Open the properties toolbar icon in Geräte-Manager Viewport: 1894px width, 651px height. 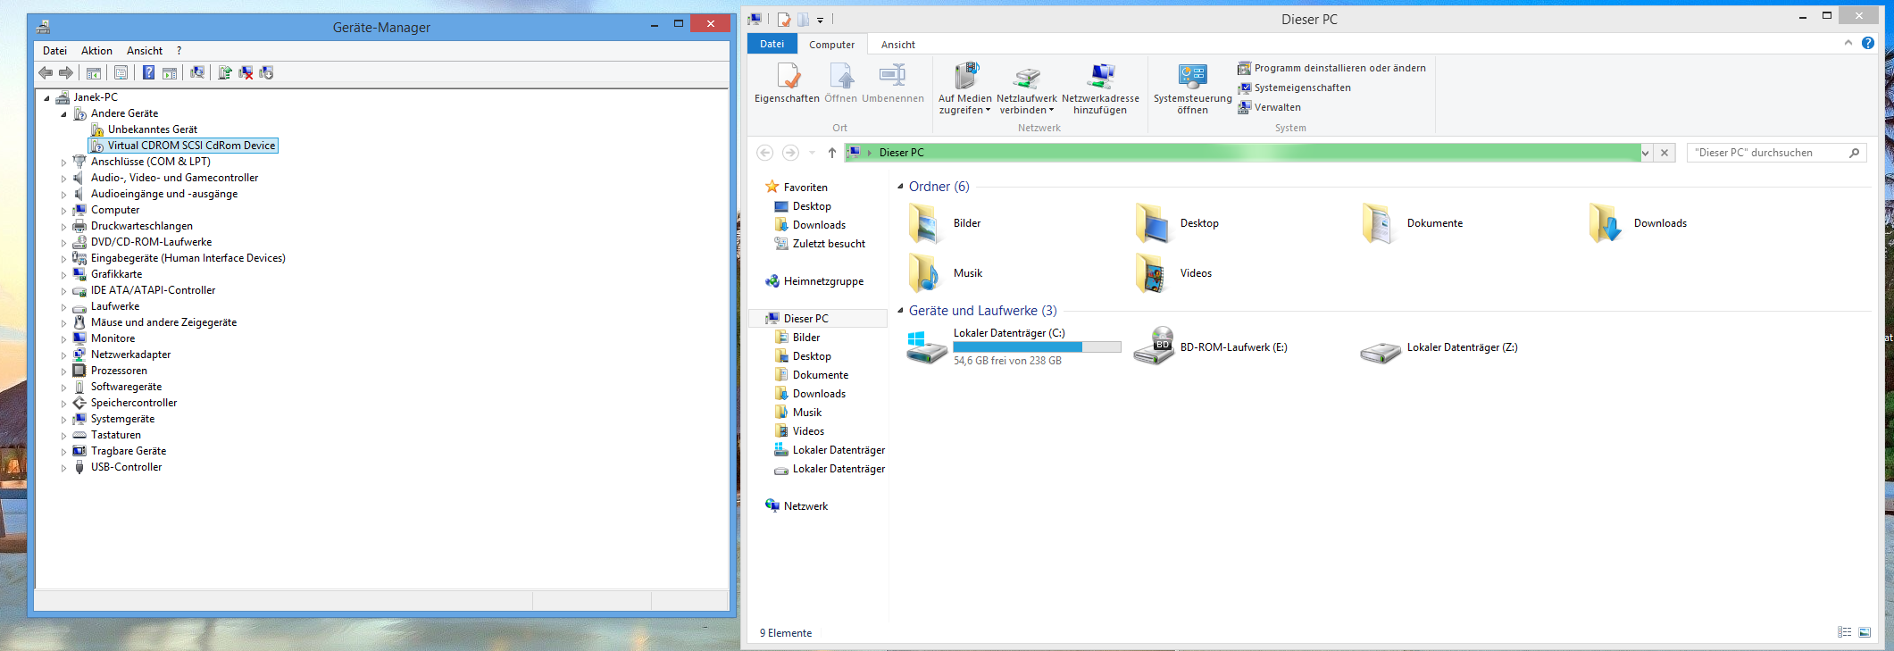pos(121,72)
